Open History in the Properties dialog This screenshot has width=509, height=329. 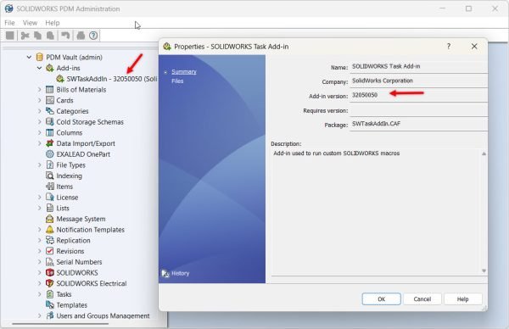click(x=180, y=273)
